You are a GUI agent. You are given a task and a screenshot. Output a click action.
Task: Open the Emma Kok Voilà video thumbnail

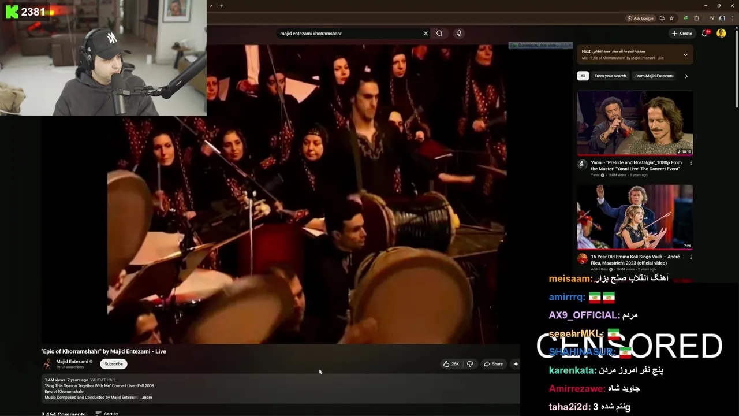(635, 217)
